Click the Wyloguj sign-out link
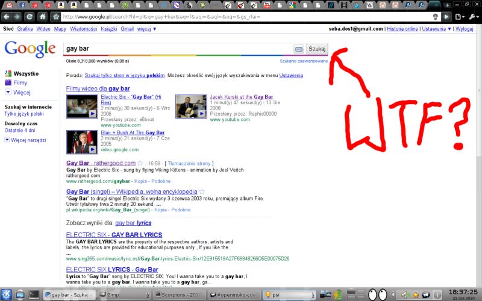Image resolution: width=482 pixels, height=301 pixels. 464,29
